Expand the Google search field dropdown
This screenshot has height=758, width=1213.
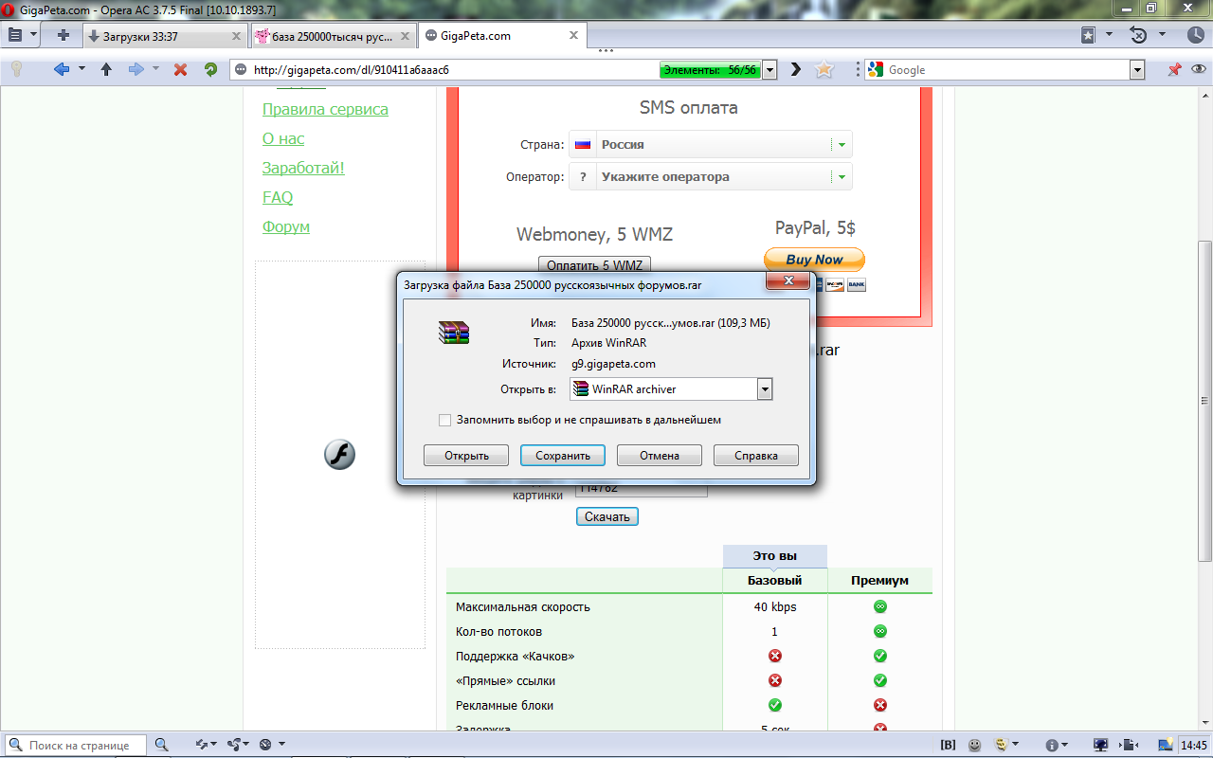[1137, 69]
